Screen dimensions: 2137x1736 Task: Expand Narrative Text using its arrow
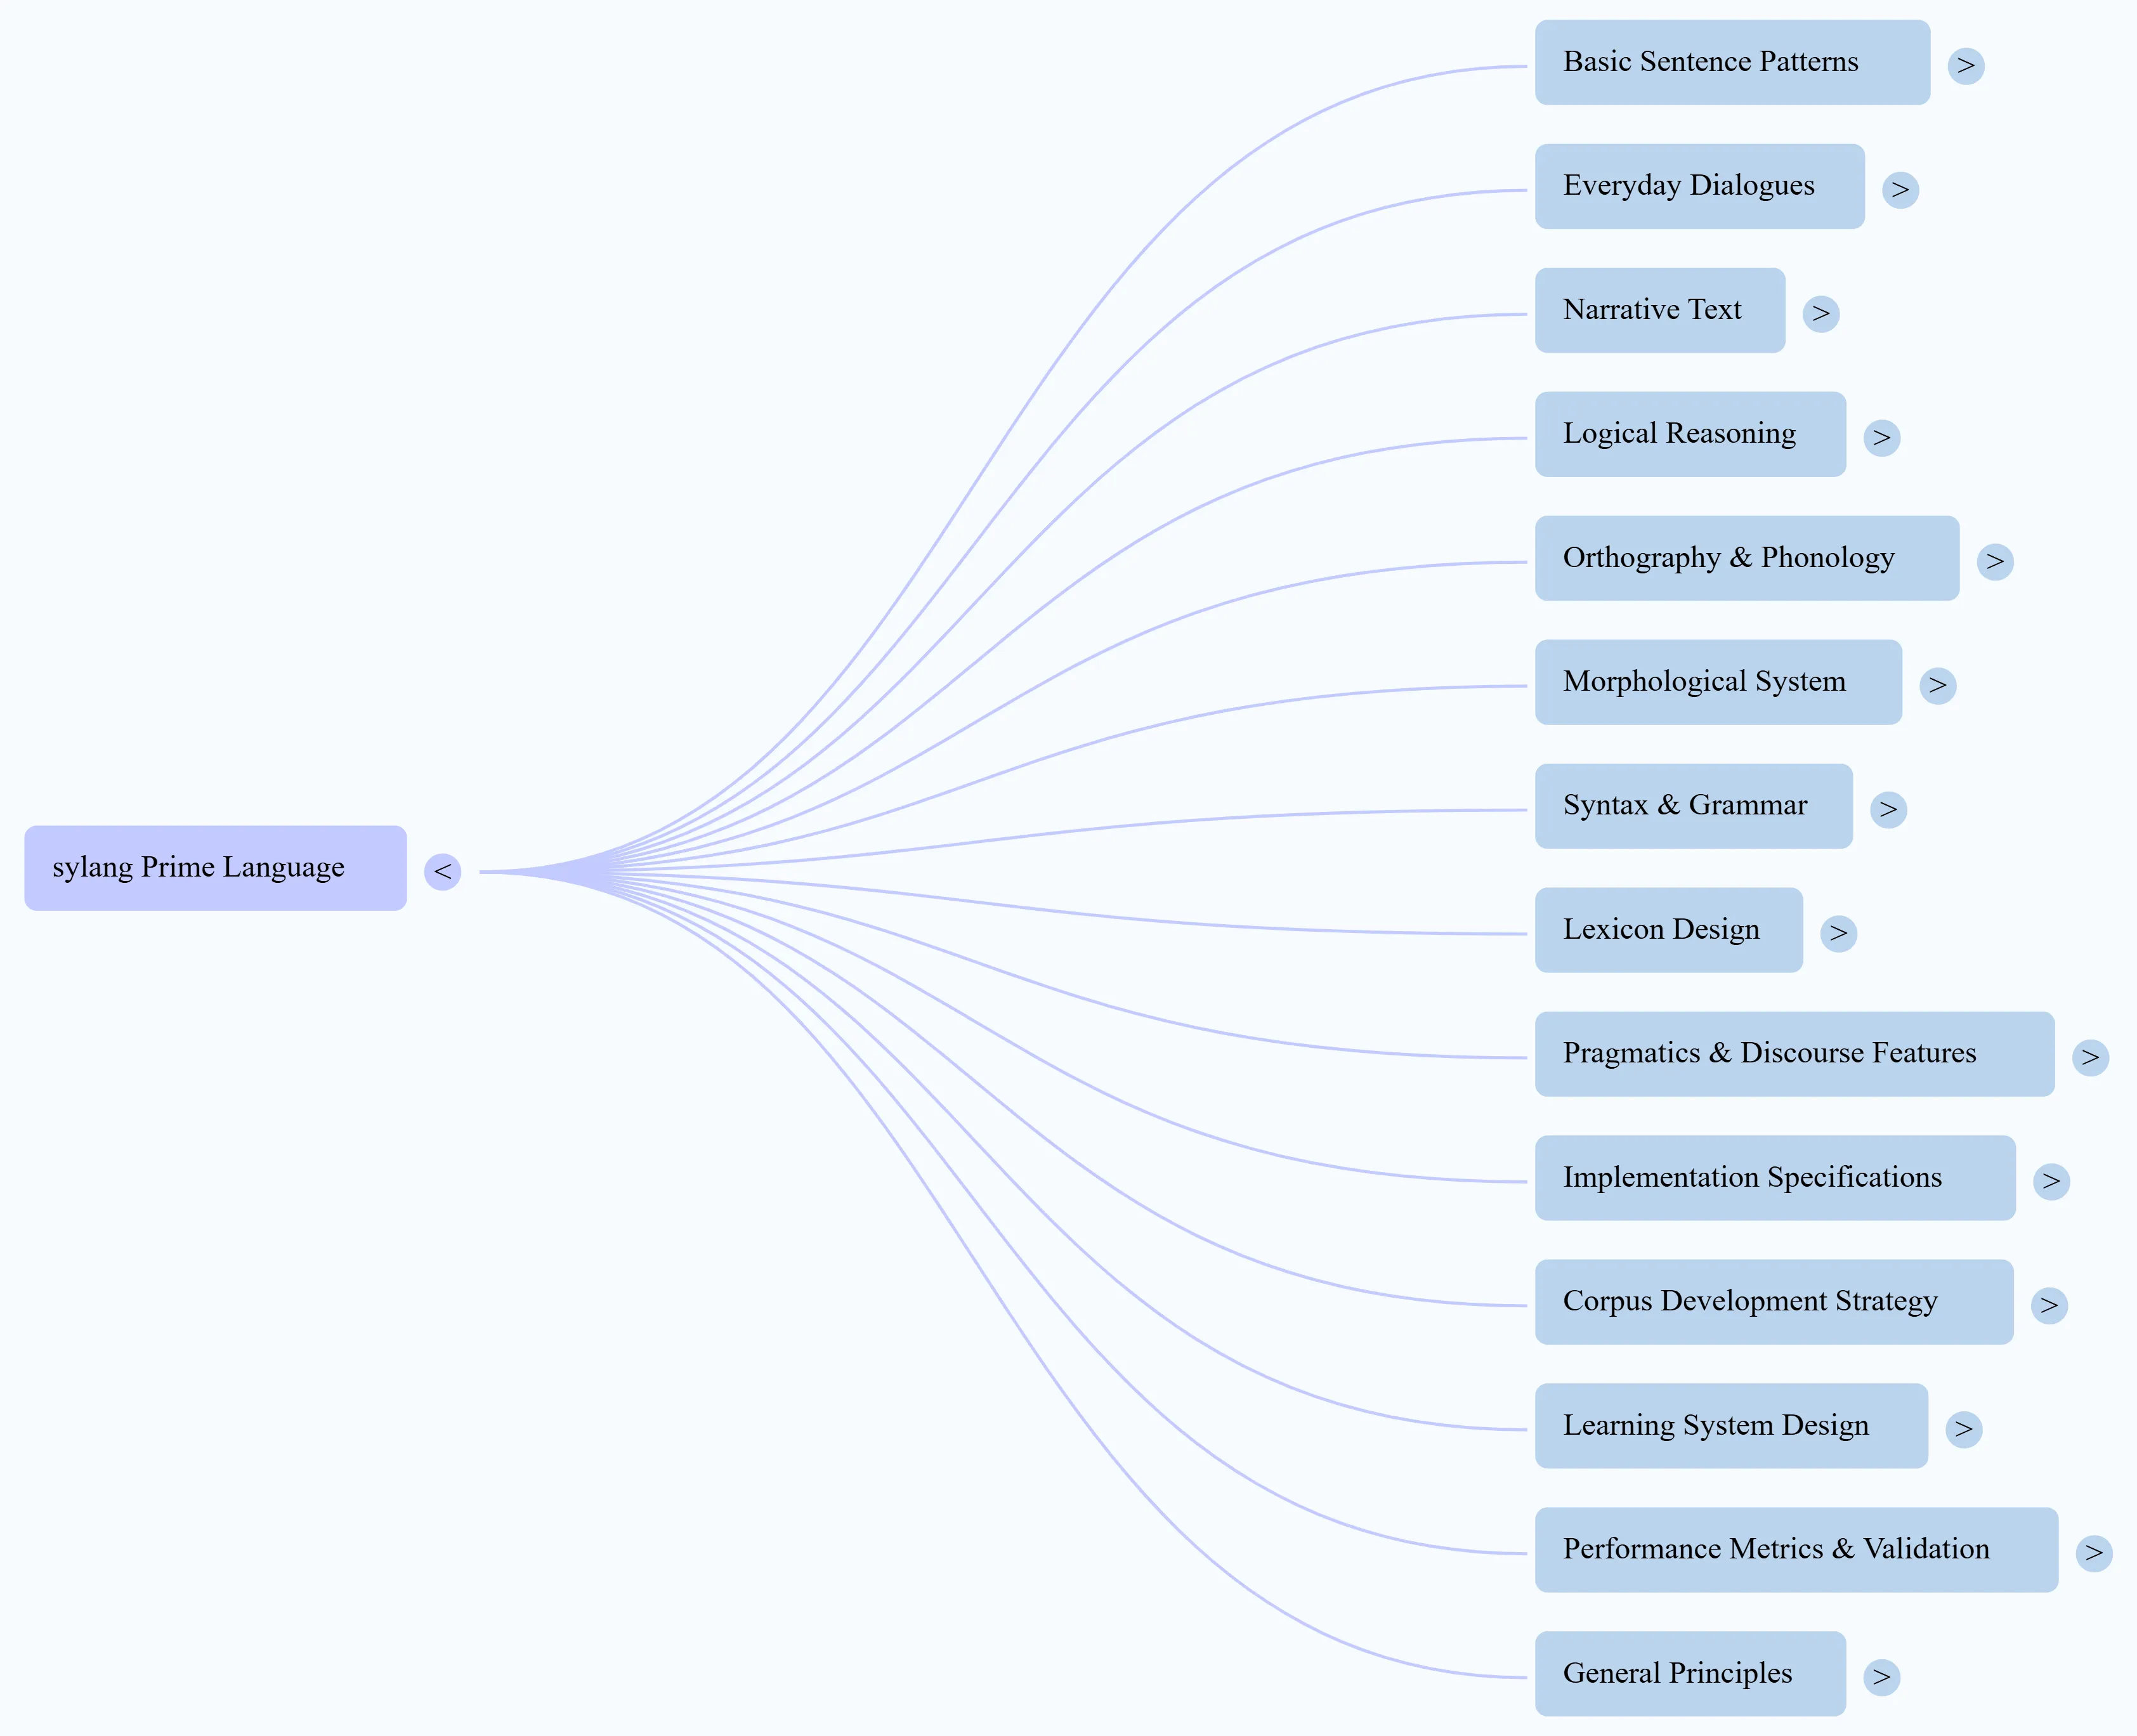tap(1820, 314)
